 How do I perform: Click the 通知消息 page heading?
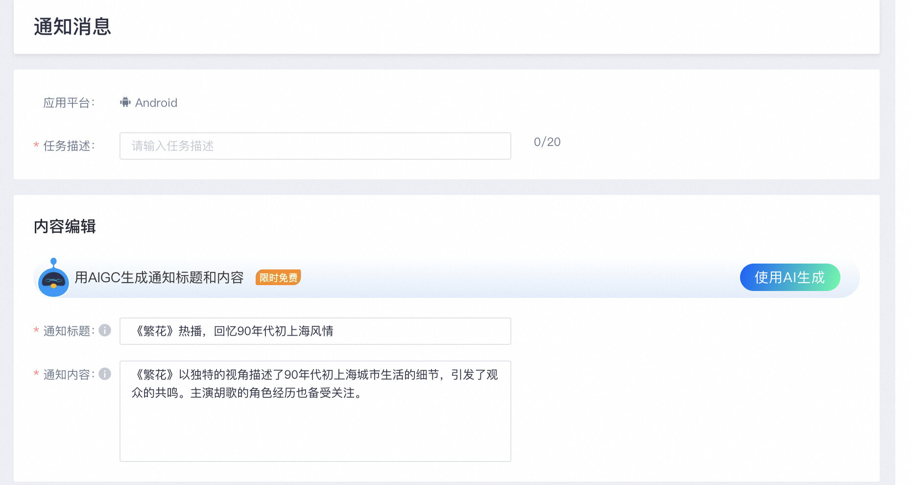click(x=72, y=27)
